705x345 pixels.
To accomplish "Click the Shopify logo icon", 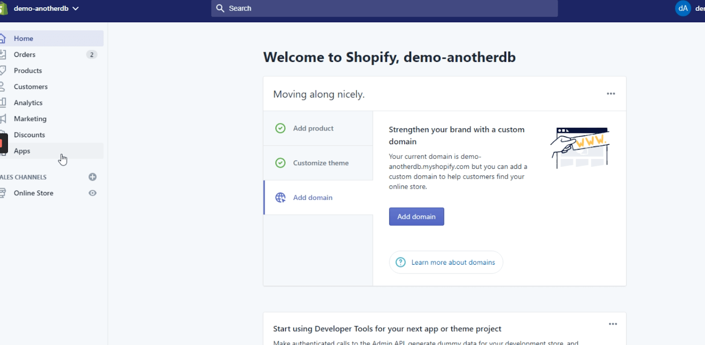I will (3, 8).
